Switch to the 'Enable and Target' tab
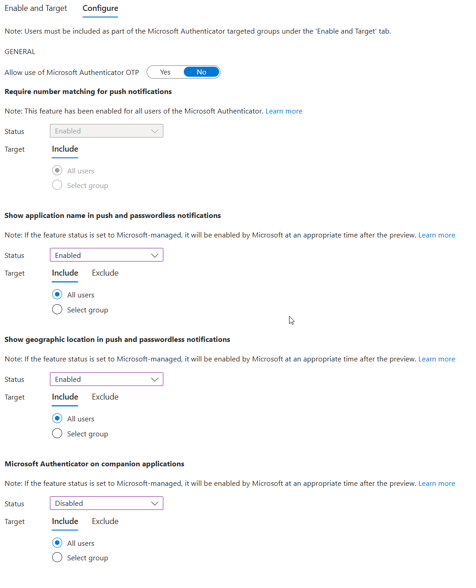The width and height of the screenshot is (476, 588). point(35,8)
